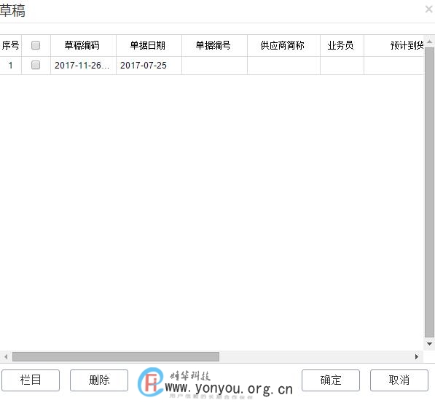435x403 pixels.
Task: Open the 栏目 column settings button
Action: [x=31, y=380]
